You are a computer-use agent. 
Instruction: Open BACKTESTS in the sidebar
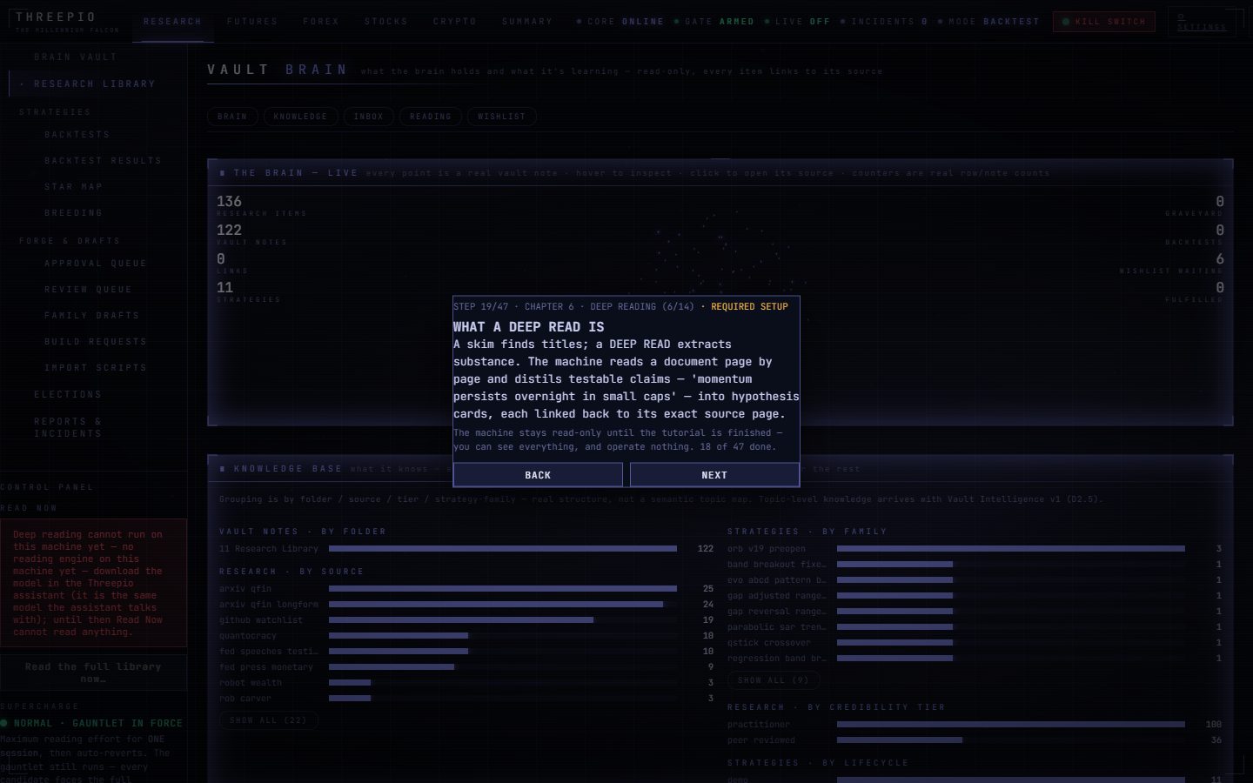[77, 135]
